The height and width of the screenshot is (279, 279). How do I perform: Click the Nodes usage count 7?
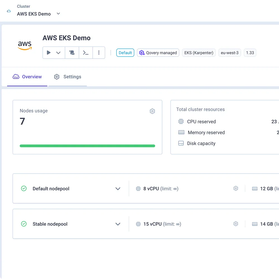[22, 121]
